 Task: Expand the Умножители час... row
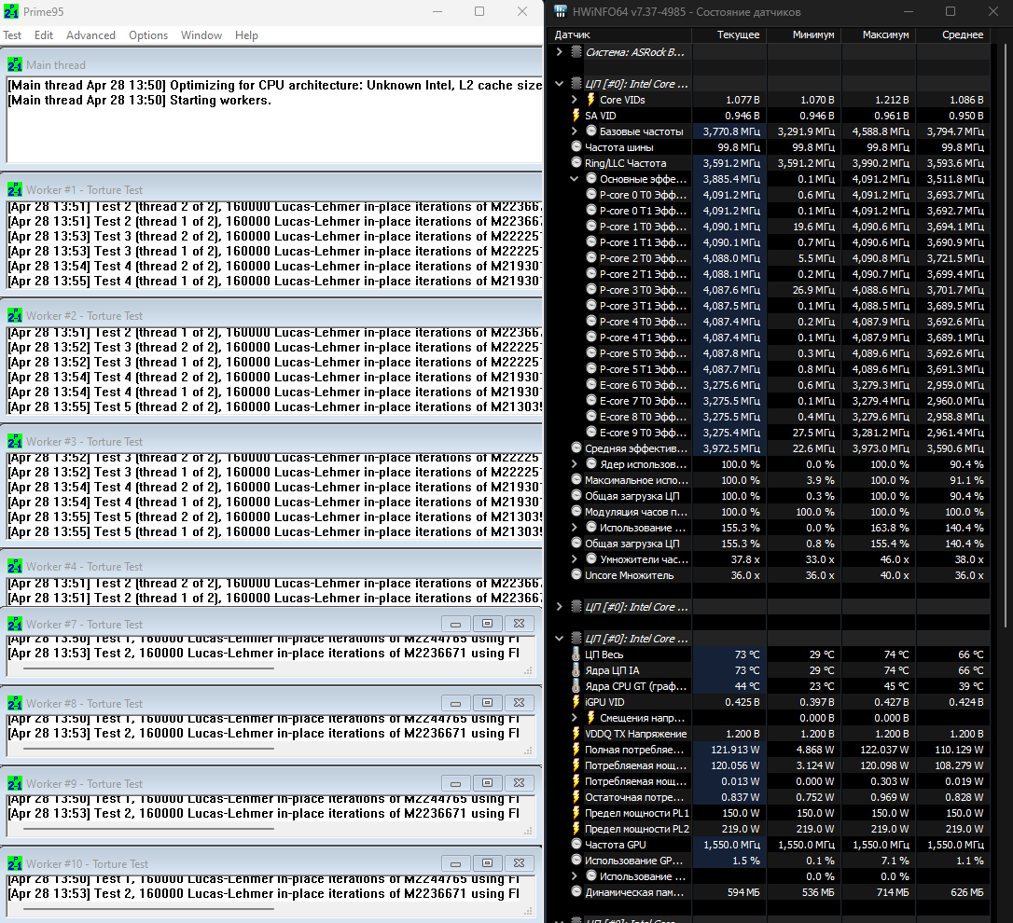click(x=575, y=559)
